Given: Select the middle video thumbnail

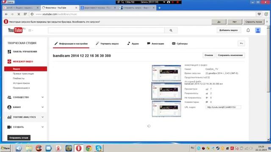Looking at the screenshot, I should point(166,91).
